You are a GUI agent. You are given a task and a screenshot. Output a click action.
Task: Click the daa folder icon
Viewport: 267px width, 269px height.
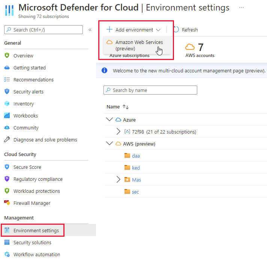(x=127, y=155)
